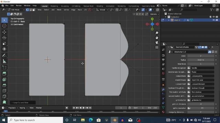
Task: Toggle GeometryNodes show in viewport
Action: pos(203,47)
